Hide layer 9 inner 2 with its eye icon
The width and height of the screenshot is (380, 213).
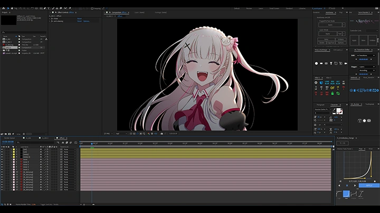(2, 169)
